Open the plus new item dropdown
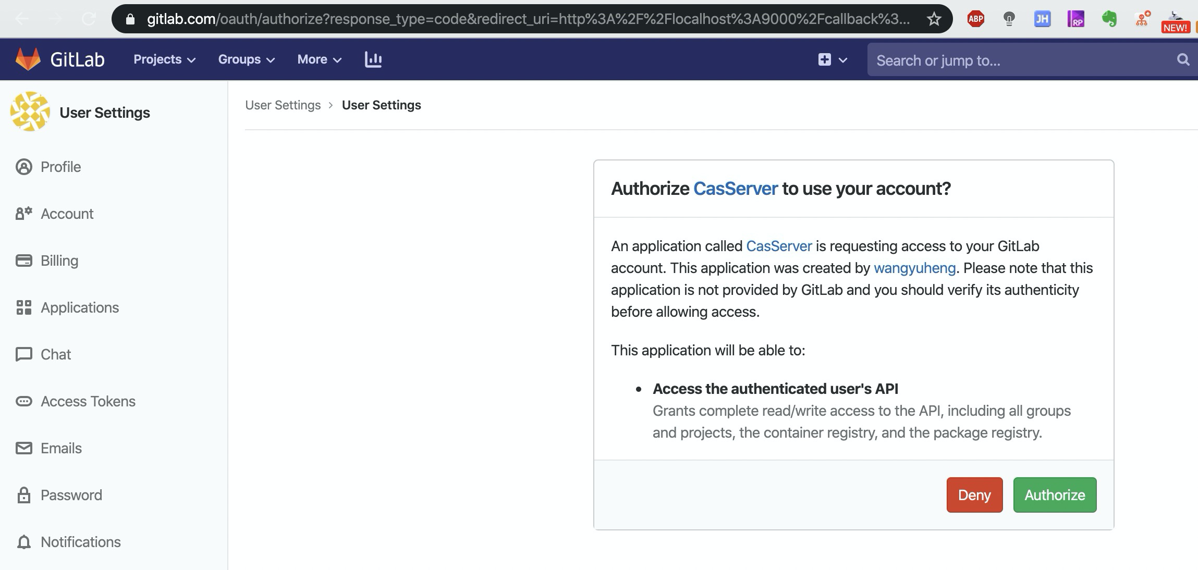 (832, 60)
